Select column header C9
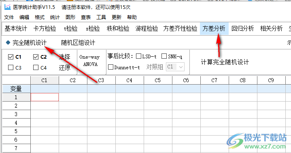The height and width of the screenshot is (153, 291). pyautogui.click(x=271, y=80)
